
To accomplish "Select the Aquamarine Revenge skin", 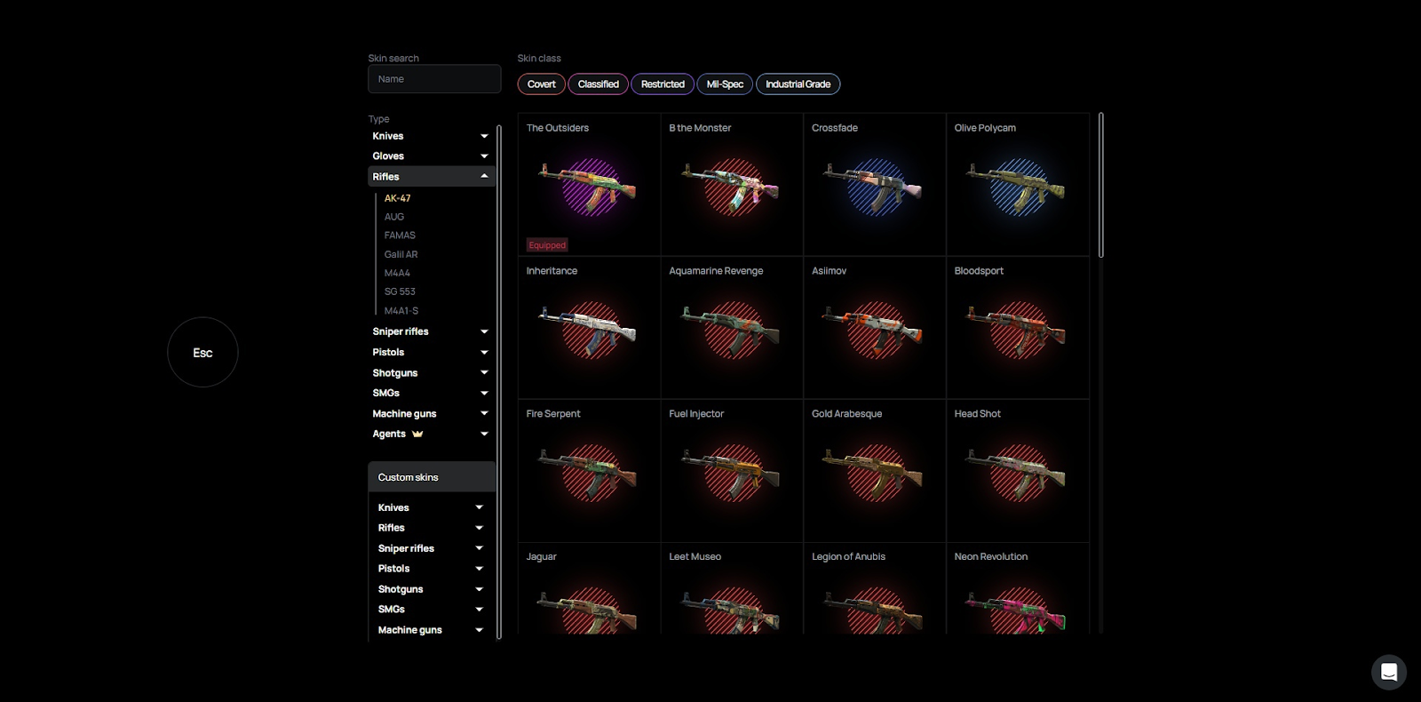I will [732, 328].
